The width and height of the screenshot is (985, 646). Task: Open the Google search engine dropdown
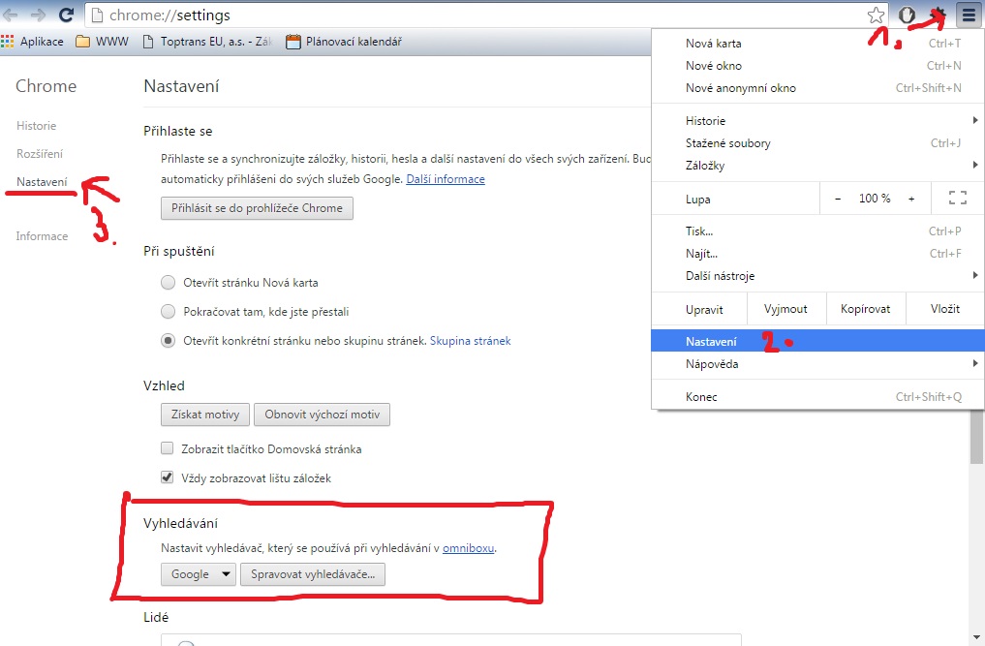200,574
